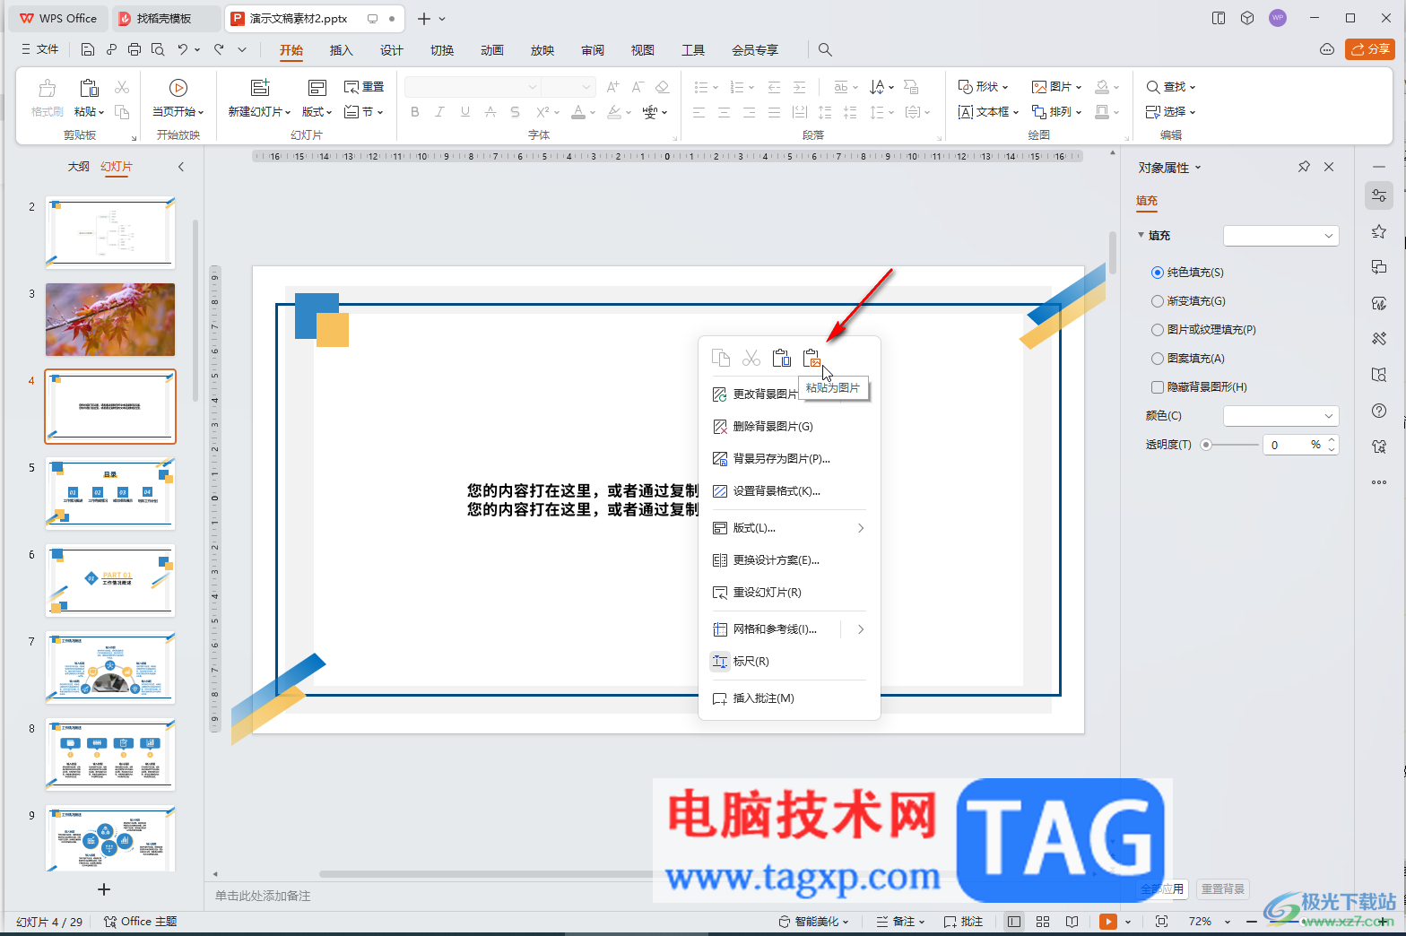Click the Text Box tool
This screenshot has width=1406, height=936.
pos(988,112)
